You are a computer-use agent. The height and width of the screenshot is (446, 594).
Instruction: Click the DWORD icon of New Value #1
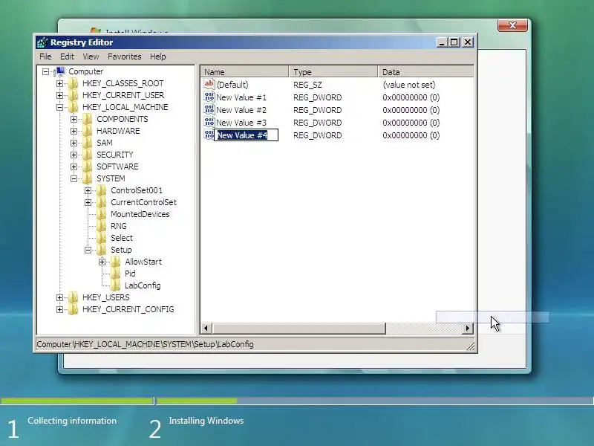[x=209, y=97]
